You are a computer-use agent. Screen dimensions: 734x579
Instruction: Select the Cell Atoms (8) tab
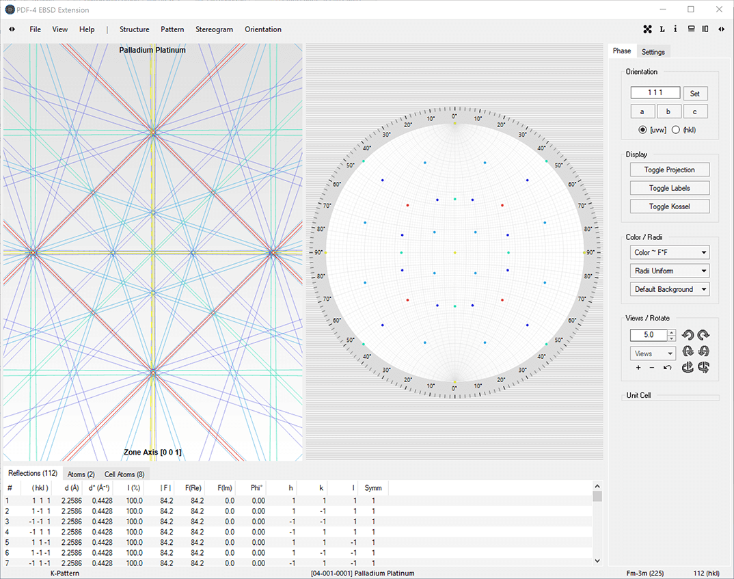(124, 474)
